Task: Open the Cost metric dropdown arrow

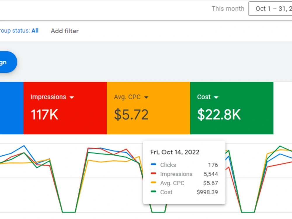Action: pos(216,97)
